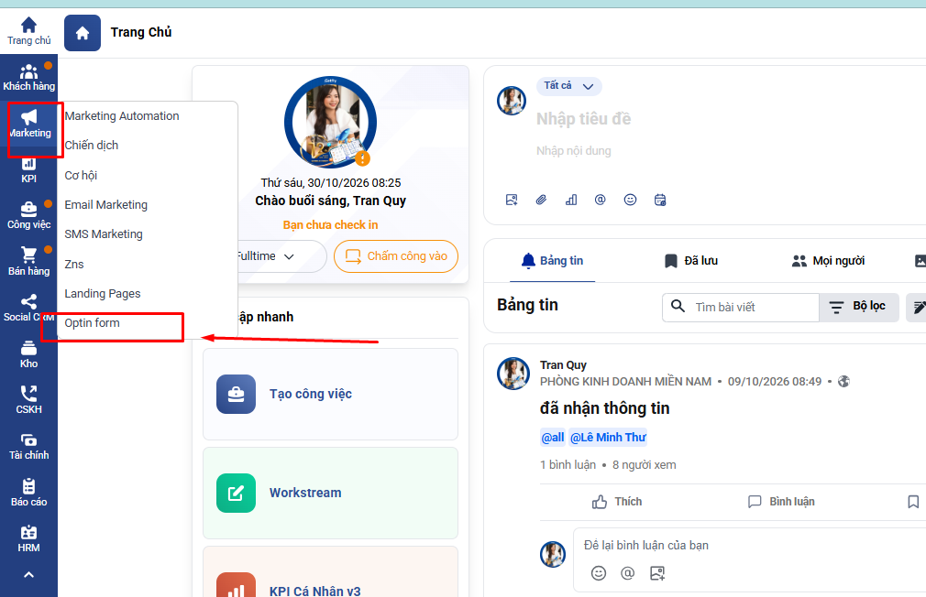Screen dimensions: 926x597
Task: Schedule the post with the calendar icon
Action: coord(660,200)
